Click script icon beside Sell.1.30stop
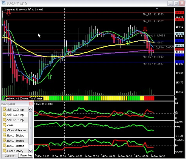The width and height of the screenshot is (186, 159). [x=4, y=115]
